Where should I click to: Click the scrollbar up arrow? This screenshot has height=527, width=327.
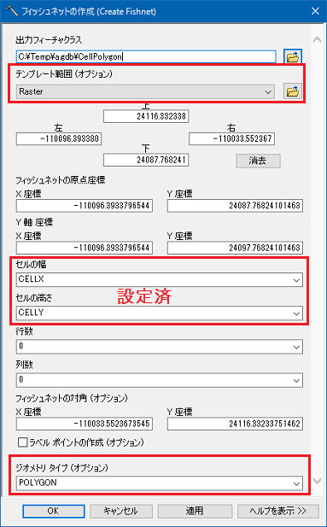317,40
